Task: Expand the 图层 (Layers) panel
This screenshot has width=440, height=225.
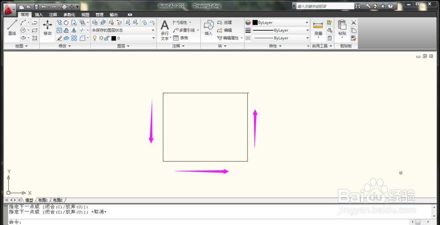Action: pos(123,46)
